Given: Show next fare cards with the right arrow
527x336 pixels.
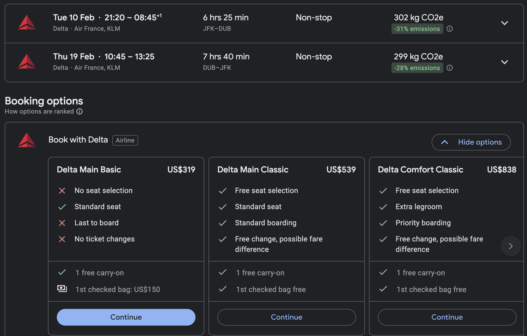Looking at the screenshot, I should [511, 246].
